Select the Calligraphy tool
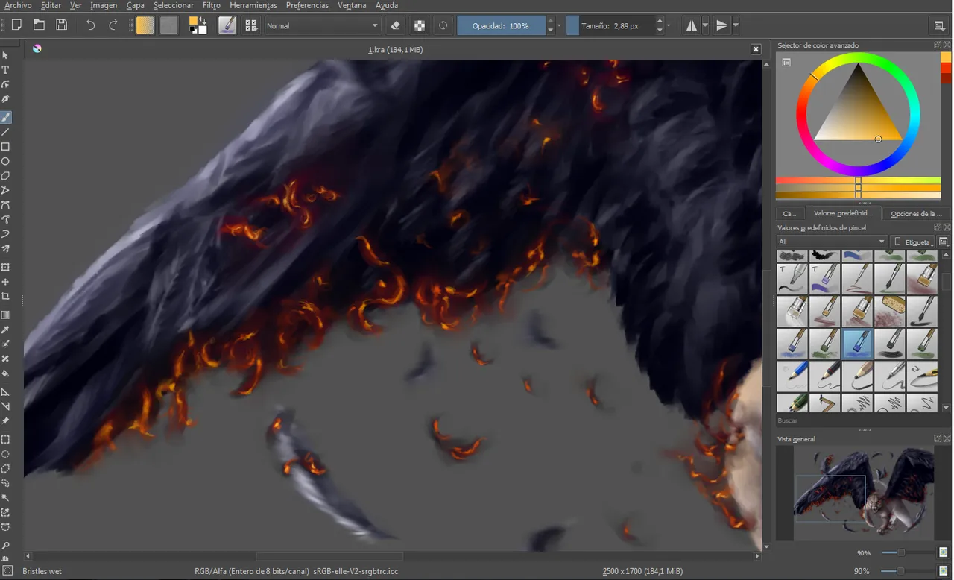 pyautogui.click(x=5, y=99)
